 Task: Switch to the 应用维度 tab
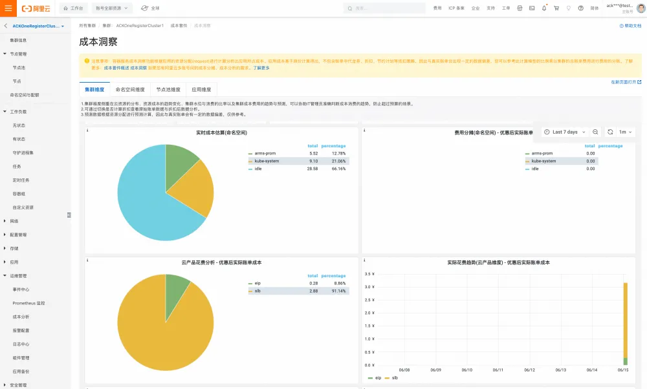tap(201, 89)
